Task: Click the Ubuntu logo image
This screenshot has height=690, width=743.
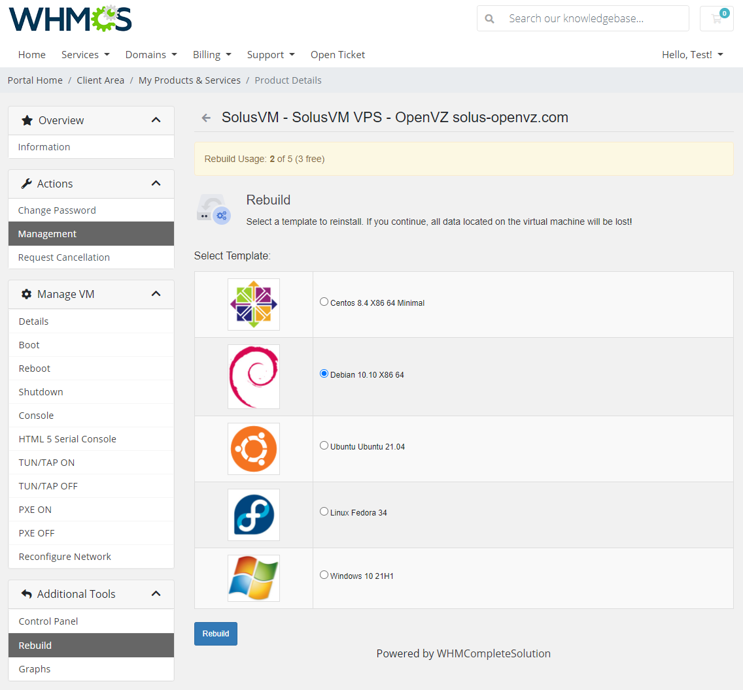Action: (253, 449)
